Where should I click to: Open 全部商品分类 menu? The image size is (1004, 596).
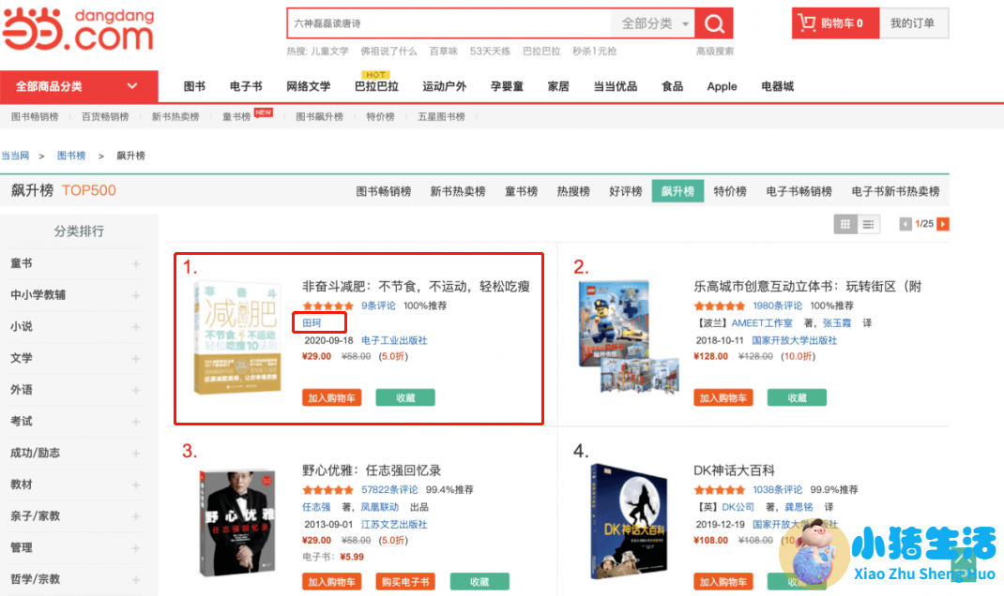[x=79, y=86]
